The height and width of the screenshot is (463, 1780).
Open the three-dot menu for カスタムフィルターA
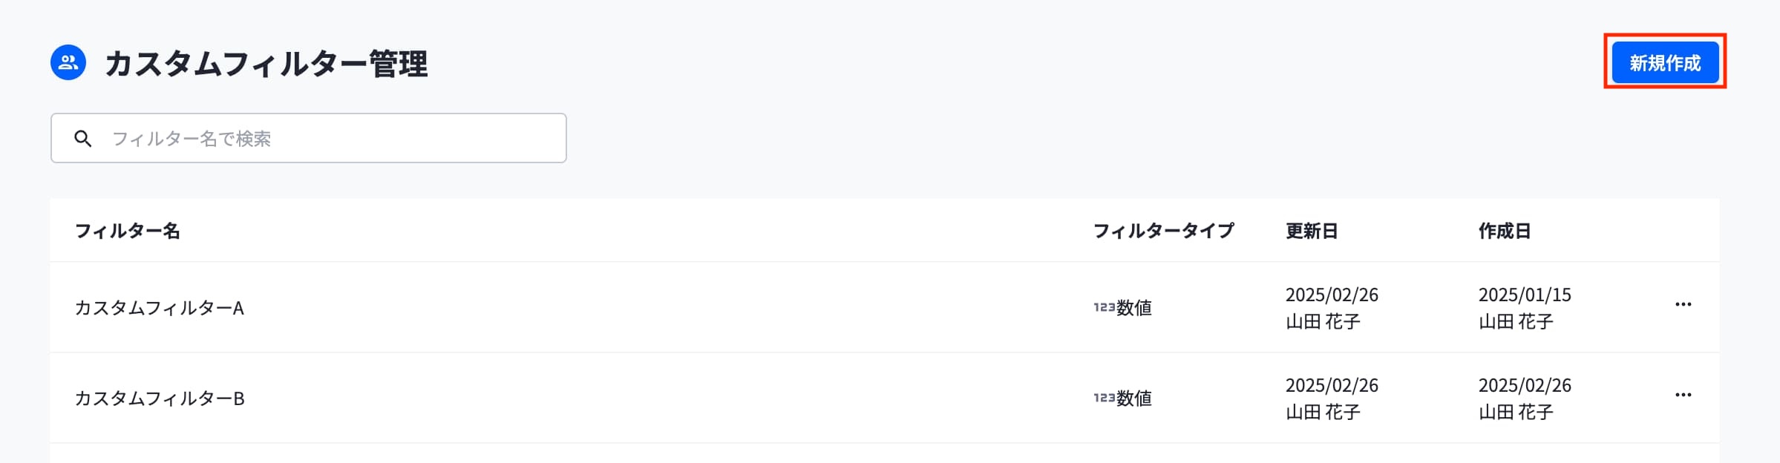(1683, 304)
